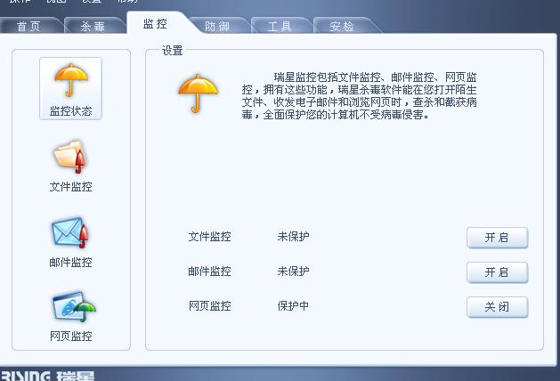Screen dimensions: 560x381
Task: Click 关闭 button for 网页监控
Action: (x=497, y=307)
